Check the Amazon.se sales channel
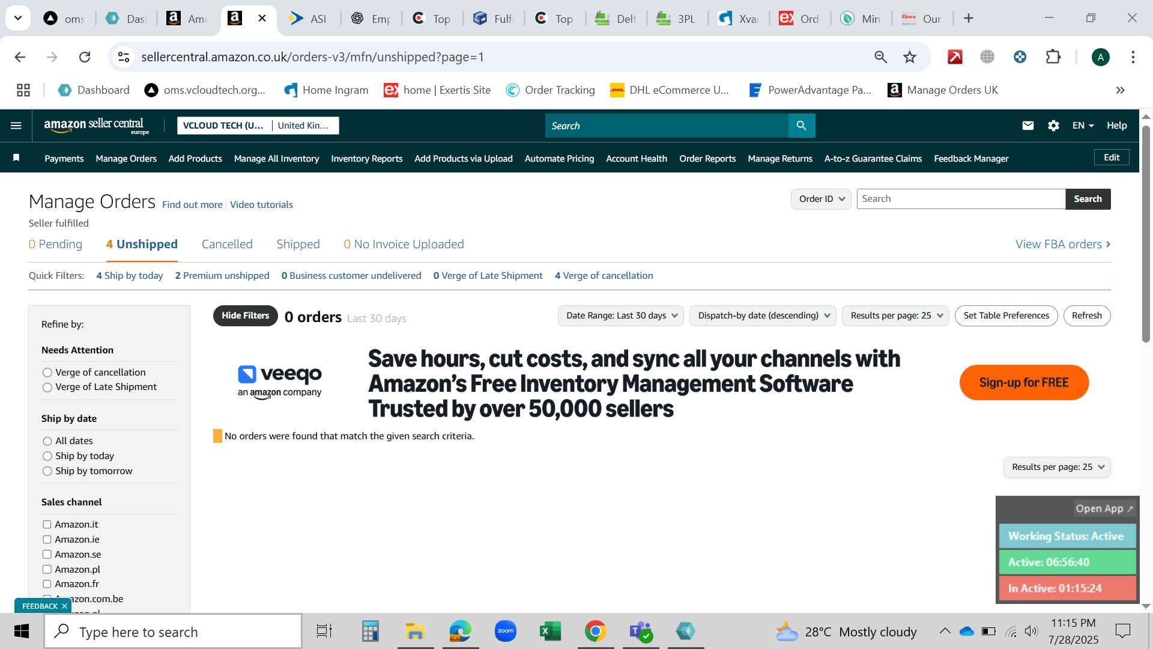 [47, 554]
